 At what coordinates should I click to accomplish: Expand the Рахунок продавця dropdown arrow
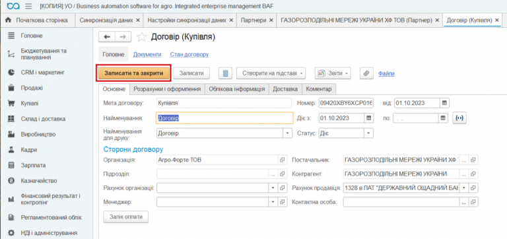coord(463,188)
